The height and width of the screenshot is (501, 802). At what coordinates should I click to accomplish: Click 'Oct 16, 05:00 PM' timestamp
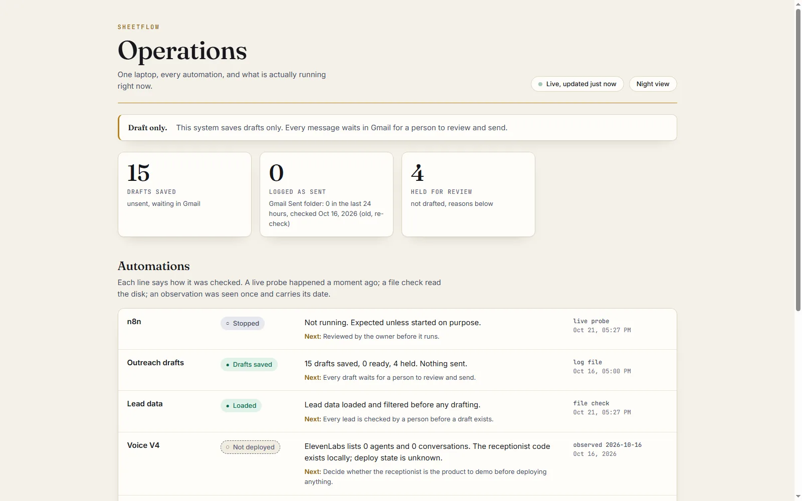click(x=602, y=371)
